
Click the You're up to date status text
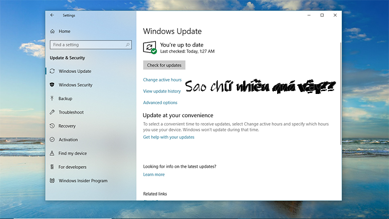[x=181, y=45]
